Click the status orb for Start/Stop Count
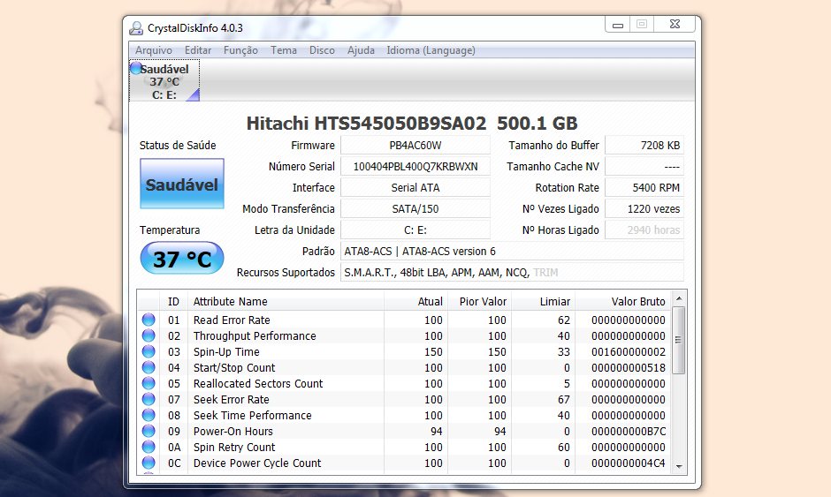Screen dimensions: 831x497 (149, 367)
